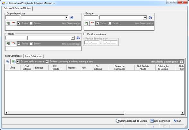Open Estoque dropdown list
This screenshot has height=130, width=189.
145,18
